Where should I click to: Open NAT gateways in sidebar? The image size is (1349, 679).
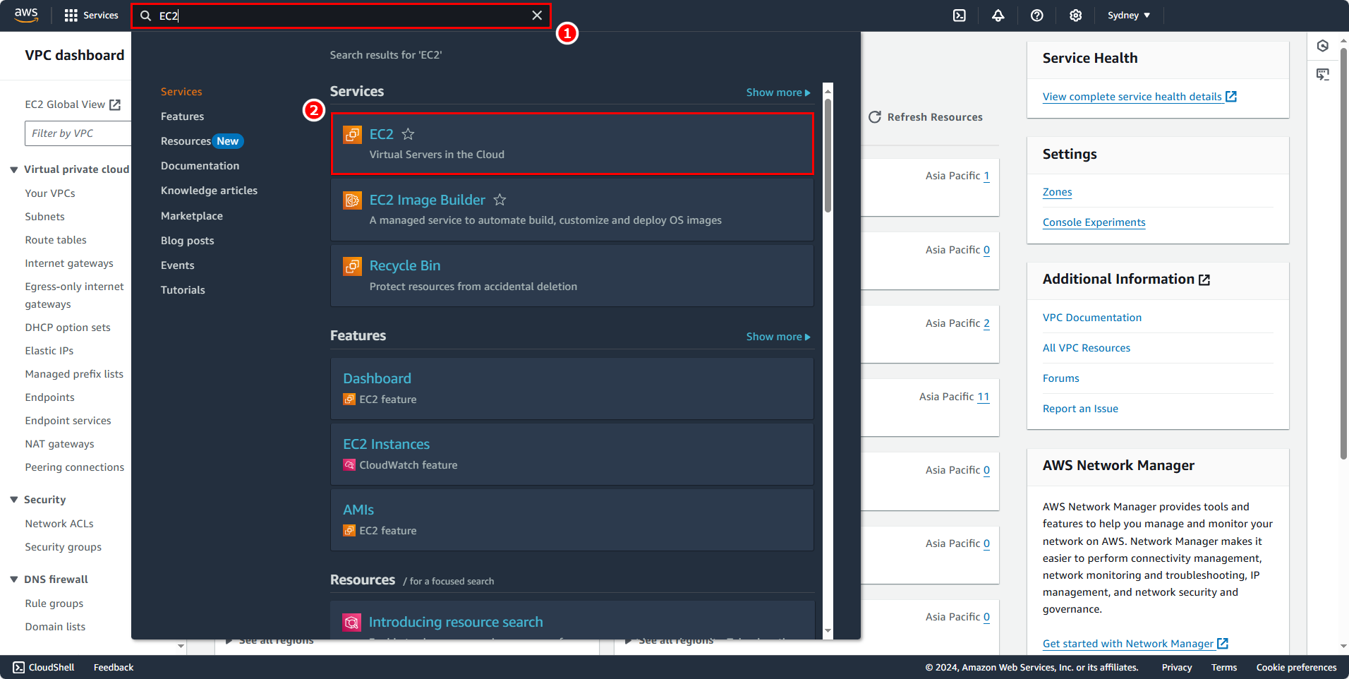point(59,444)
